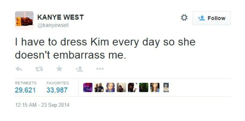Image resolution: width=245 pixels, height=121 pixels.
Task: Open the gear settings dropdown
Action: point(184,18)
